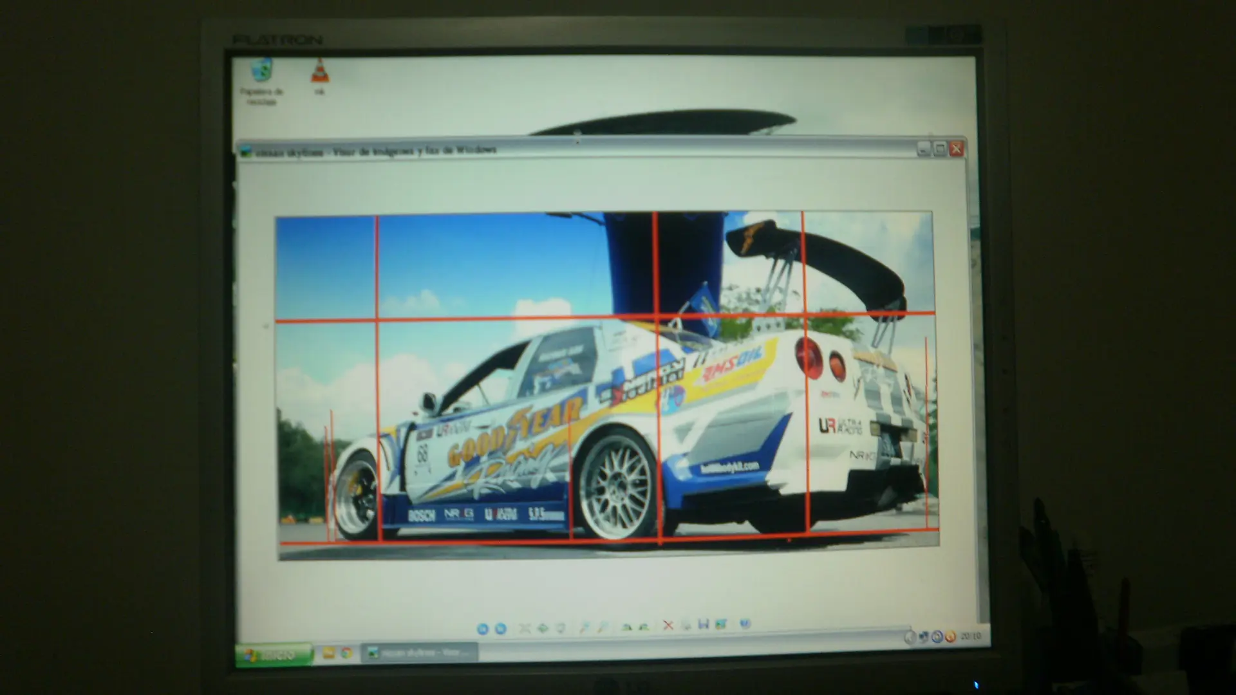
Task: Zoom in on the image
Action: point(585,627)
